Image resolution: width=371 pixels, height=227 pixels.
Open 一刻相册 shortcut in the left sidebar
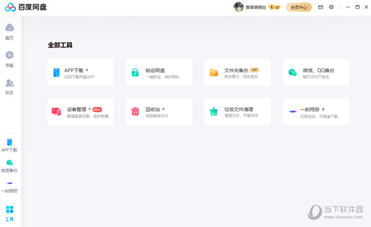coord(9,187)
